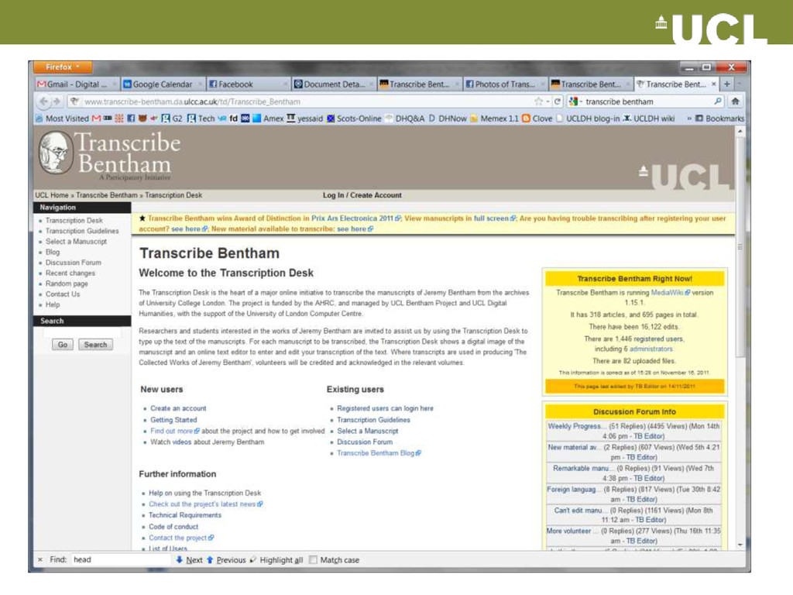Click the Find text field containing head
Image resolution: width=793 pixels, height=595 pixels.
click(120, 559)
